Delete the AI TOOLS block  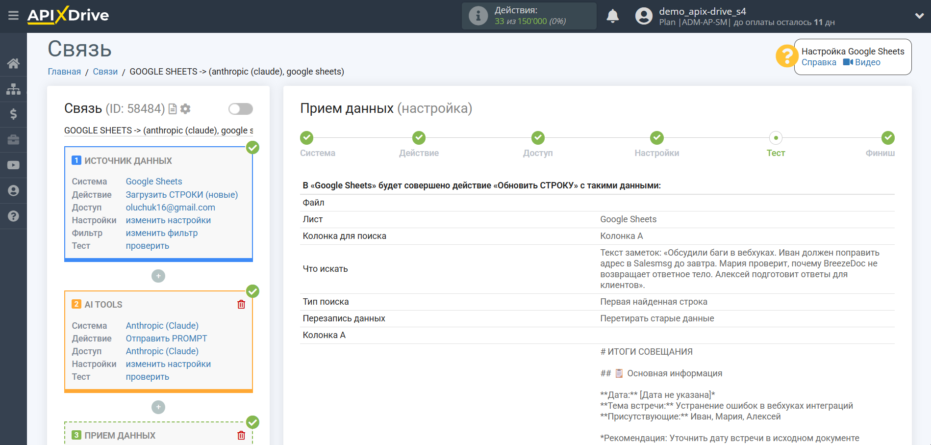pyautogui.click(x=241, y=305)
